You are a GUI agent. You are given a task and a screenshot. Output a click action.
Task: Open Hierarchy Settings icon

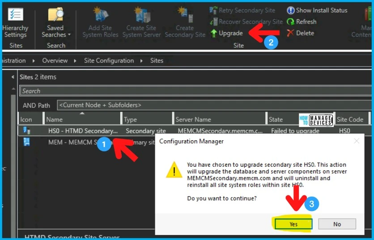click(16, 14)
